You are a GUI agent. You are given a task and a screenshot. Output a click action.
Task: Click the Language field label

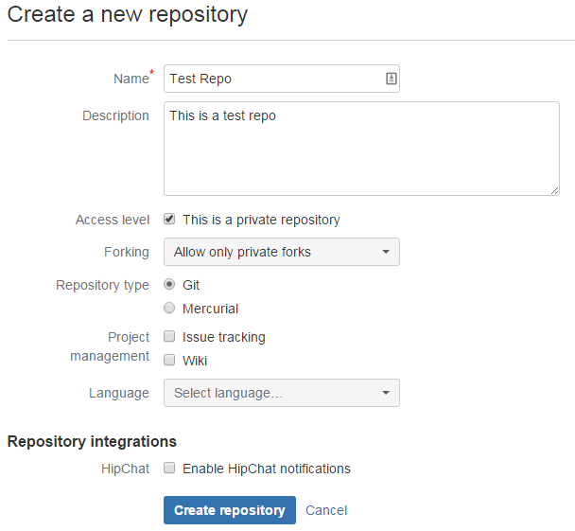click(x=119, y=393)
